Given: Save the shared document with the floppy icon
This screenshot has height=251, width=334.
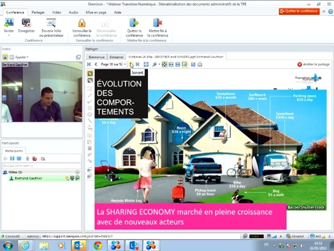Looking at the screenshot, I should (x=193, y=64).
